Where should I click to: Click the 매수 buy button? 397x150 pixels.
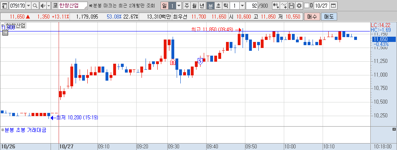coord(312,17)
